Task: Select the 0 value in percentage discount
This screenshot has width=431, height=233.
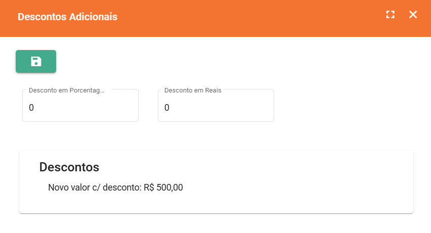Action: point(31,108)
